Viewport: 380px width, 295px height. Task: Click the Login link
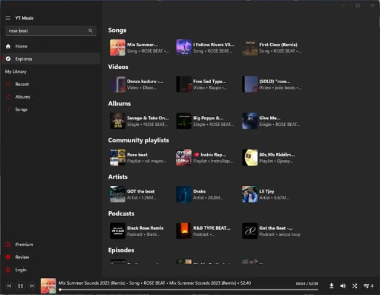pos(50,270)
